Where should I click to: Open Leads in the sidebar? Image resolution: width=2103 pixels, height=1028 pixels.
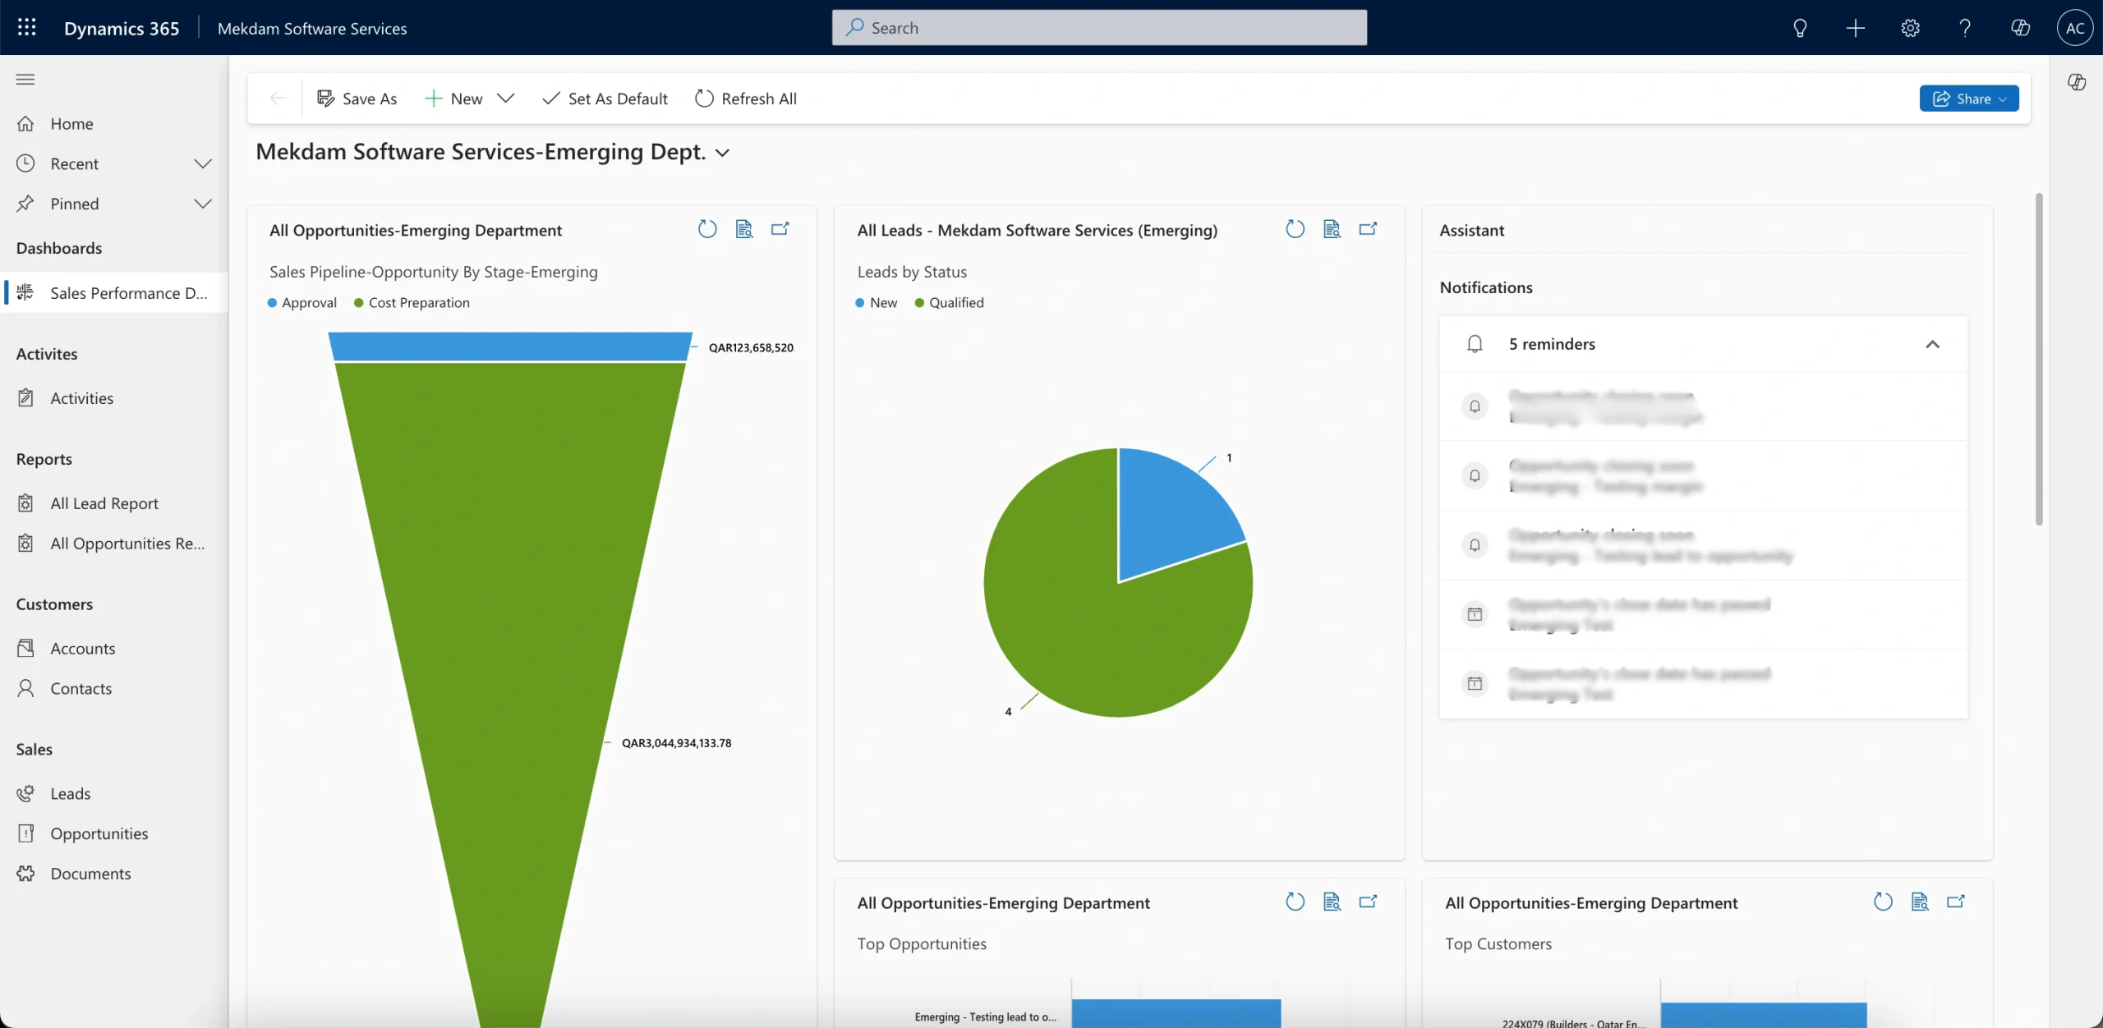pyautogui.click(x=114, y=794)
